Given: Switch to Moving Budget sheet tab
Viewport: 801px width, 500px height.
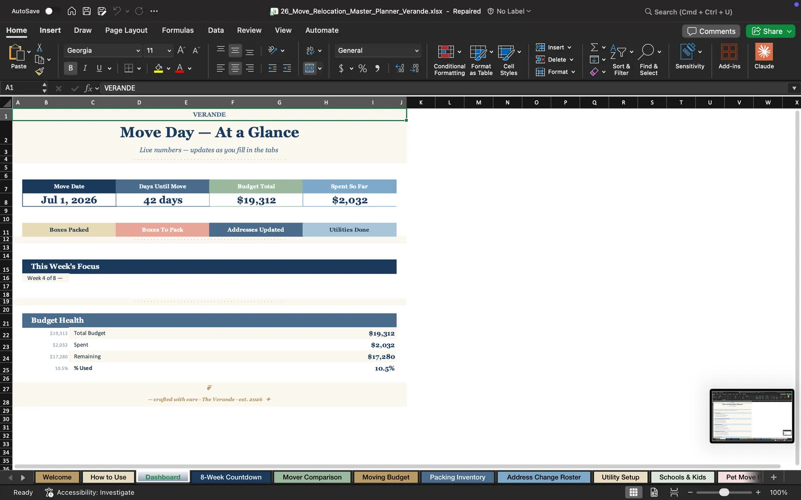Looking at the screenshot, I should coord(386,477).
